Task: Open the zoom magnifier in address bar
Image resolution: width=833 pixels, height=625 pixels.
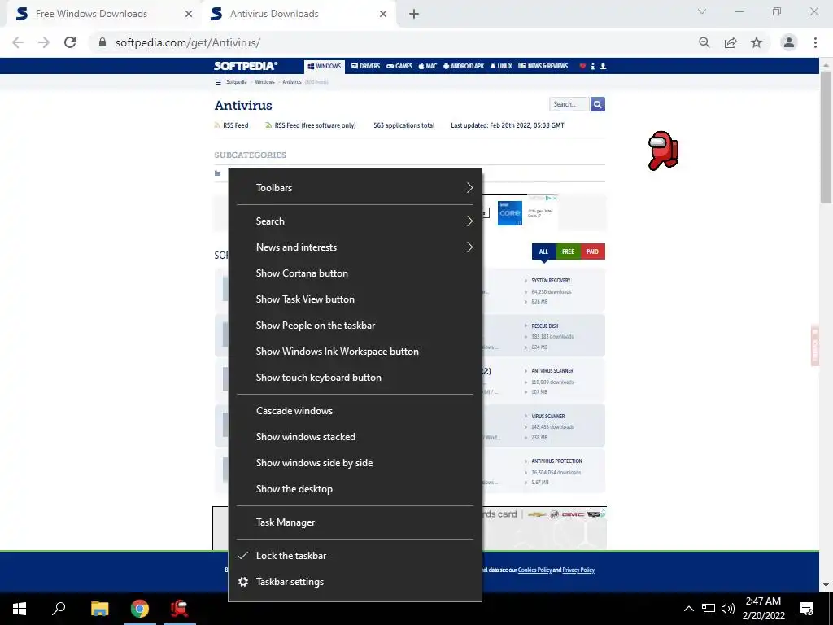Action: (704, 42)
